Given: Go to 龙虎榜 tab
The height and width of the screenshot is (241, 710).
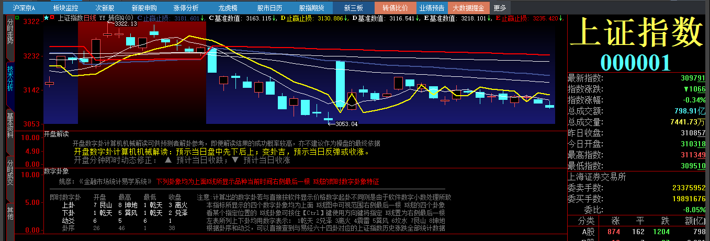Looking at the screenshot, I should coord(228,8).
